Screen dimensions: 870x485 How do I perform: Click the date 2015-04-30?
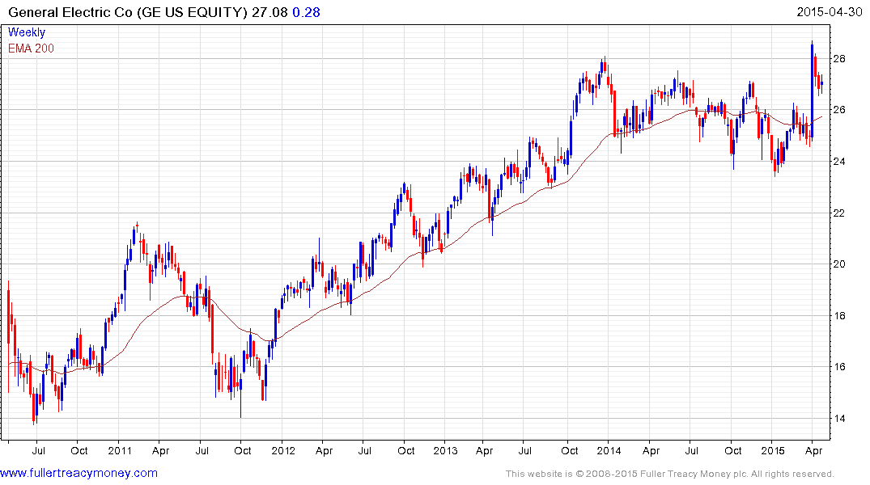coord(829,11)
